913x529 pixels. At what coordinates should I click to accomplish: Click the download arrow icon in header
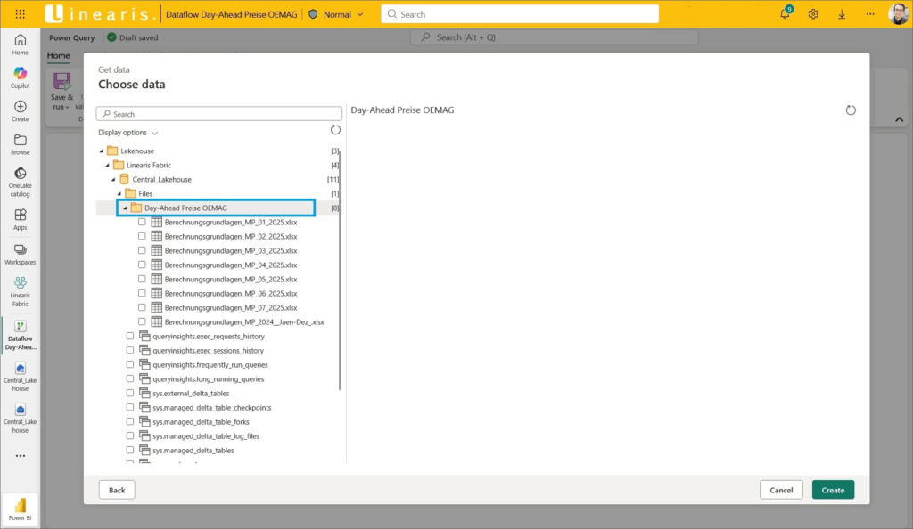(842, 14)
